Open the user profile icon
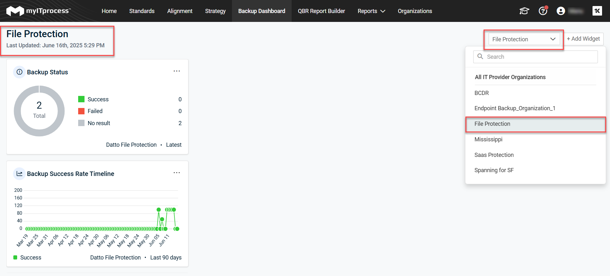 561,11
